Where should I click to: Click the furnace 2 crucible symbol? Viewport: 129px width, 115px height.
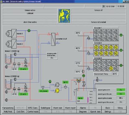click(8, 84)
